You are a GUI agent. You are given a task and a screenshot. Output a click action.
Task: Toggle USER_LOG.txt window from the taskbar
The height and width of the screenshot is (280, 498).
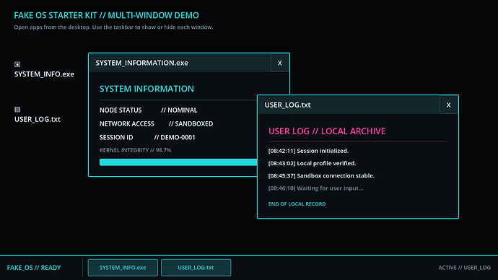click(196, 268)
